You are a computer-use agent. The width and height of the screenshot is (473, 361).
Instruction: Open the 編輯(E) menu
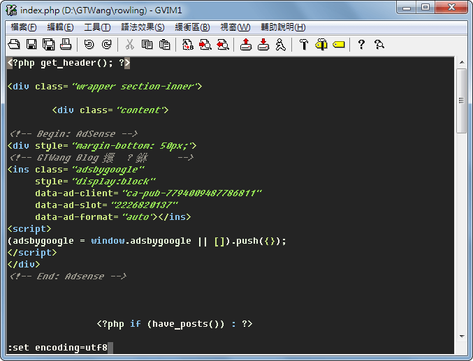60,27
